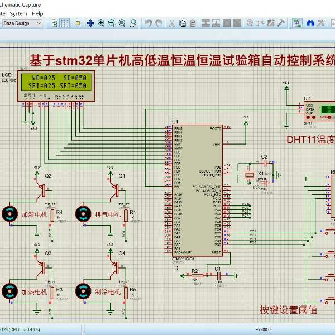Click Zoom to View Entire Sheet icon
The image size is (335, 335).
122,23
